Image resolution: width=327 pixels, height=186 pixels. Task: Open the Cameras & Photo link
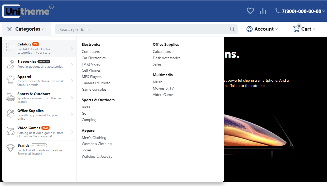96,83
